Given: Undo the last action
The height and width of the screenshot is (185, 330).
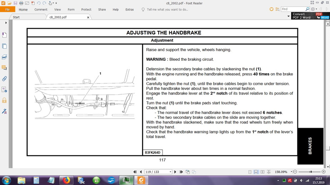Looking at the screenshot, I should pos(39,3).
